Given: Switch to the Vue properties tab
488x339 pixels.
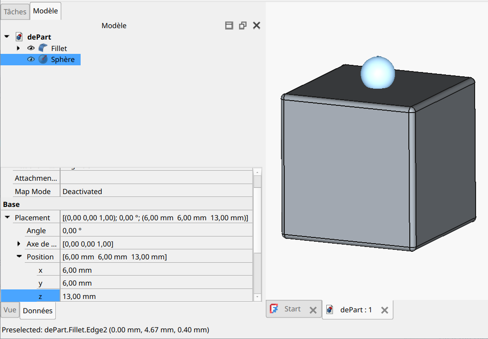Looking at the screenshot, I should point(10,310).
